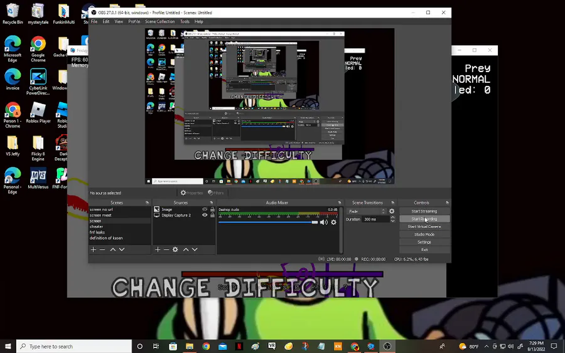
Task: Click OBS Studio icon in taskbar
Action: click(x=387, y=346)
